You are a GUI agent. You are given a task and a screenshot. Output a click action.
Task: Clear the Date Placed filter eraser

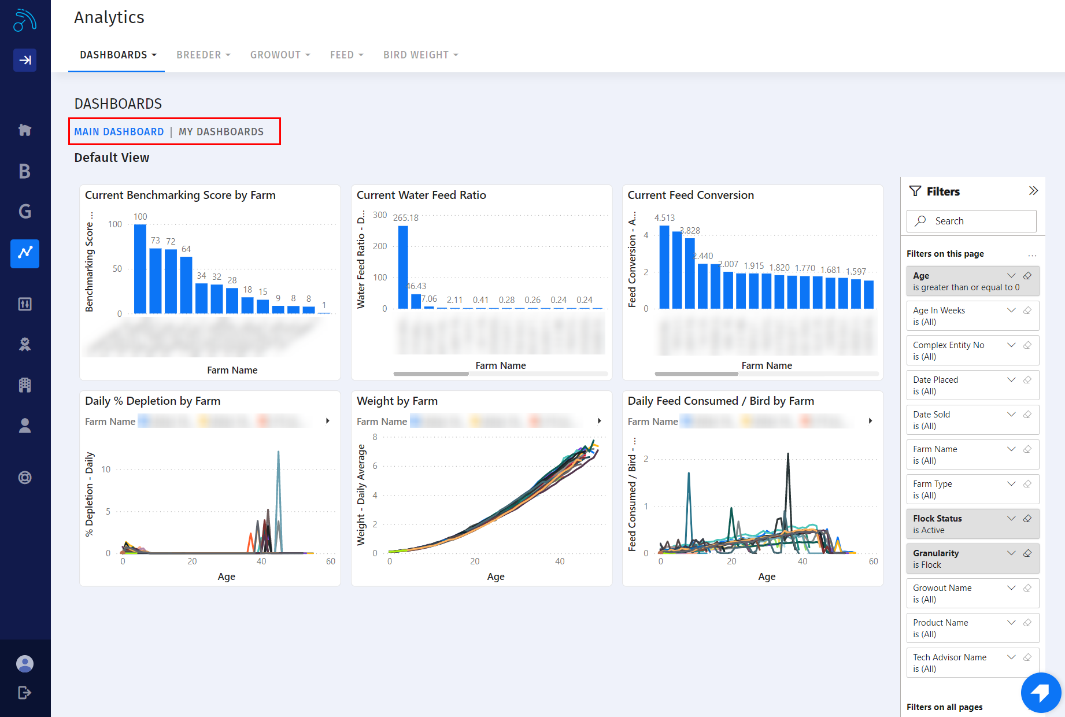[1027, 380]
